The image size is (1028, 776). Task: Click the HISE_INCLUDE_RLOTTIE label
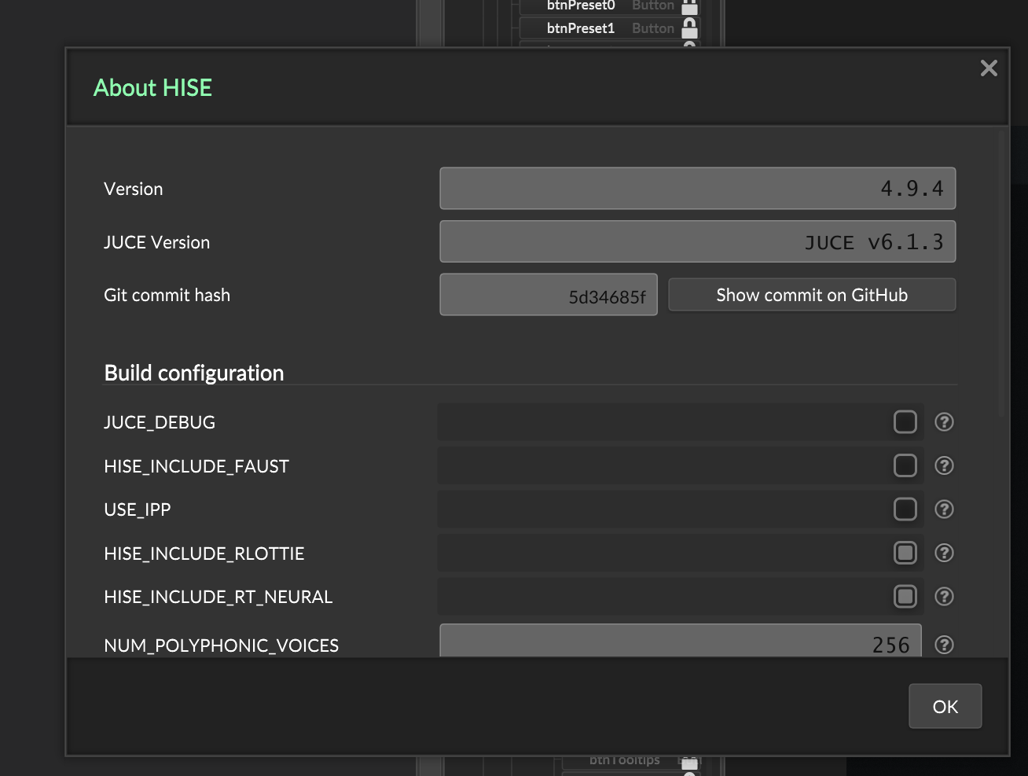coord(204,553)
